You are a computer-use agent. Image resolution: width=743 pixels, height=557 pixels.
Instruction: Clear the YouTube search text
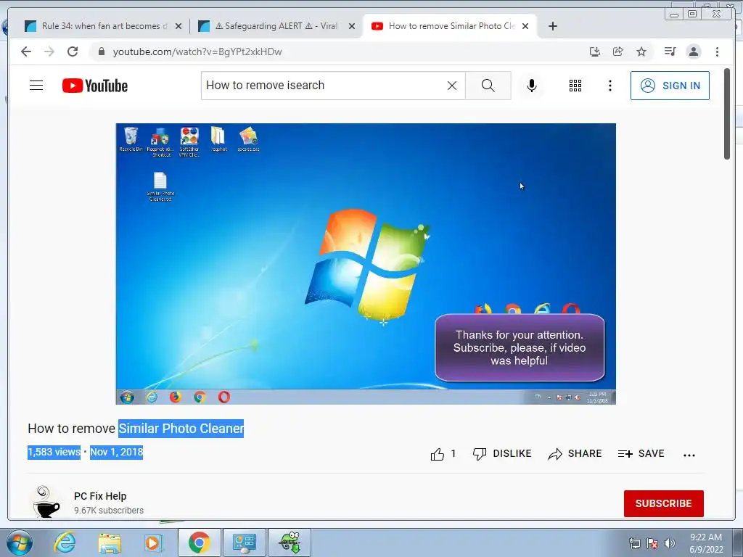[452, 86]
